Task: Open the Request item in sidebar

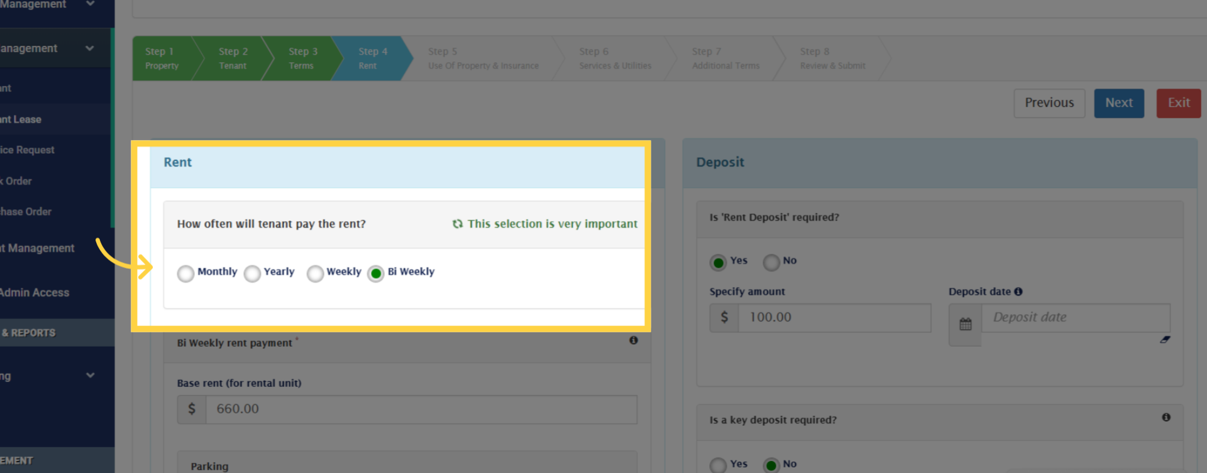Action: point(55,150)
